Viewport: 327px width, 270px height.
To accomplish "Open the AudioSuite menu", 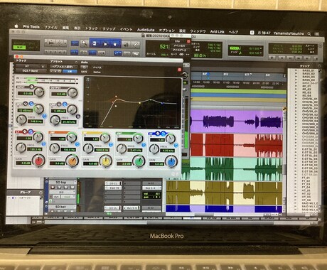I will [x=146, y=30].
